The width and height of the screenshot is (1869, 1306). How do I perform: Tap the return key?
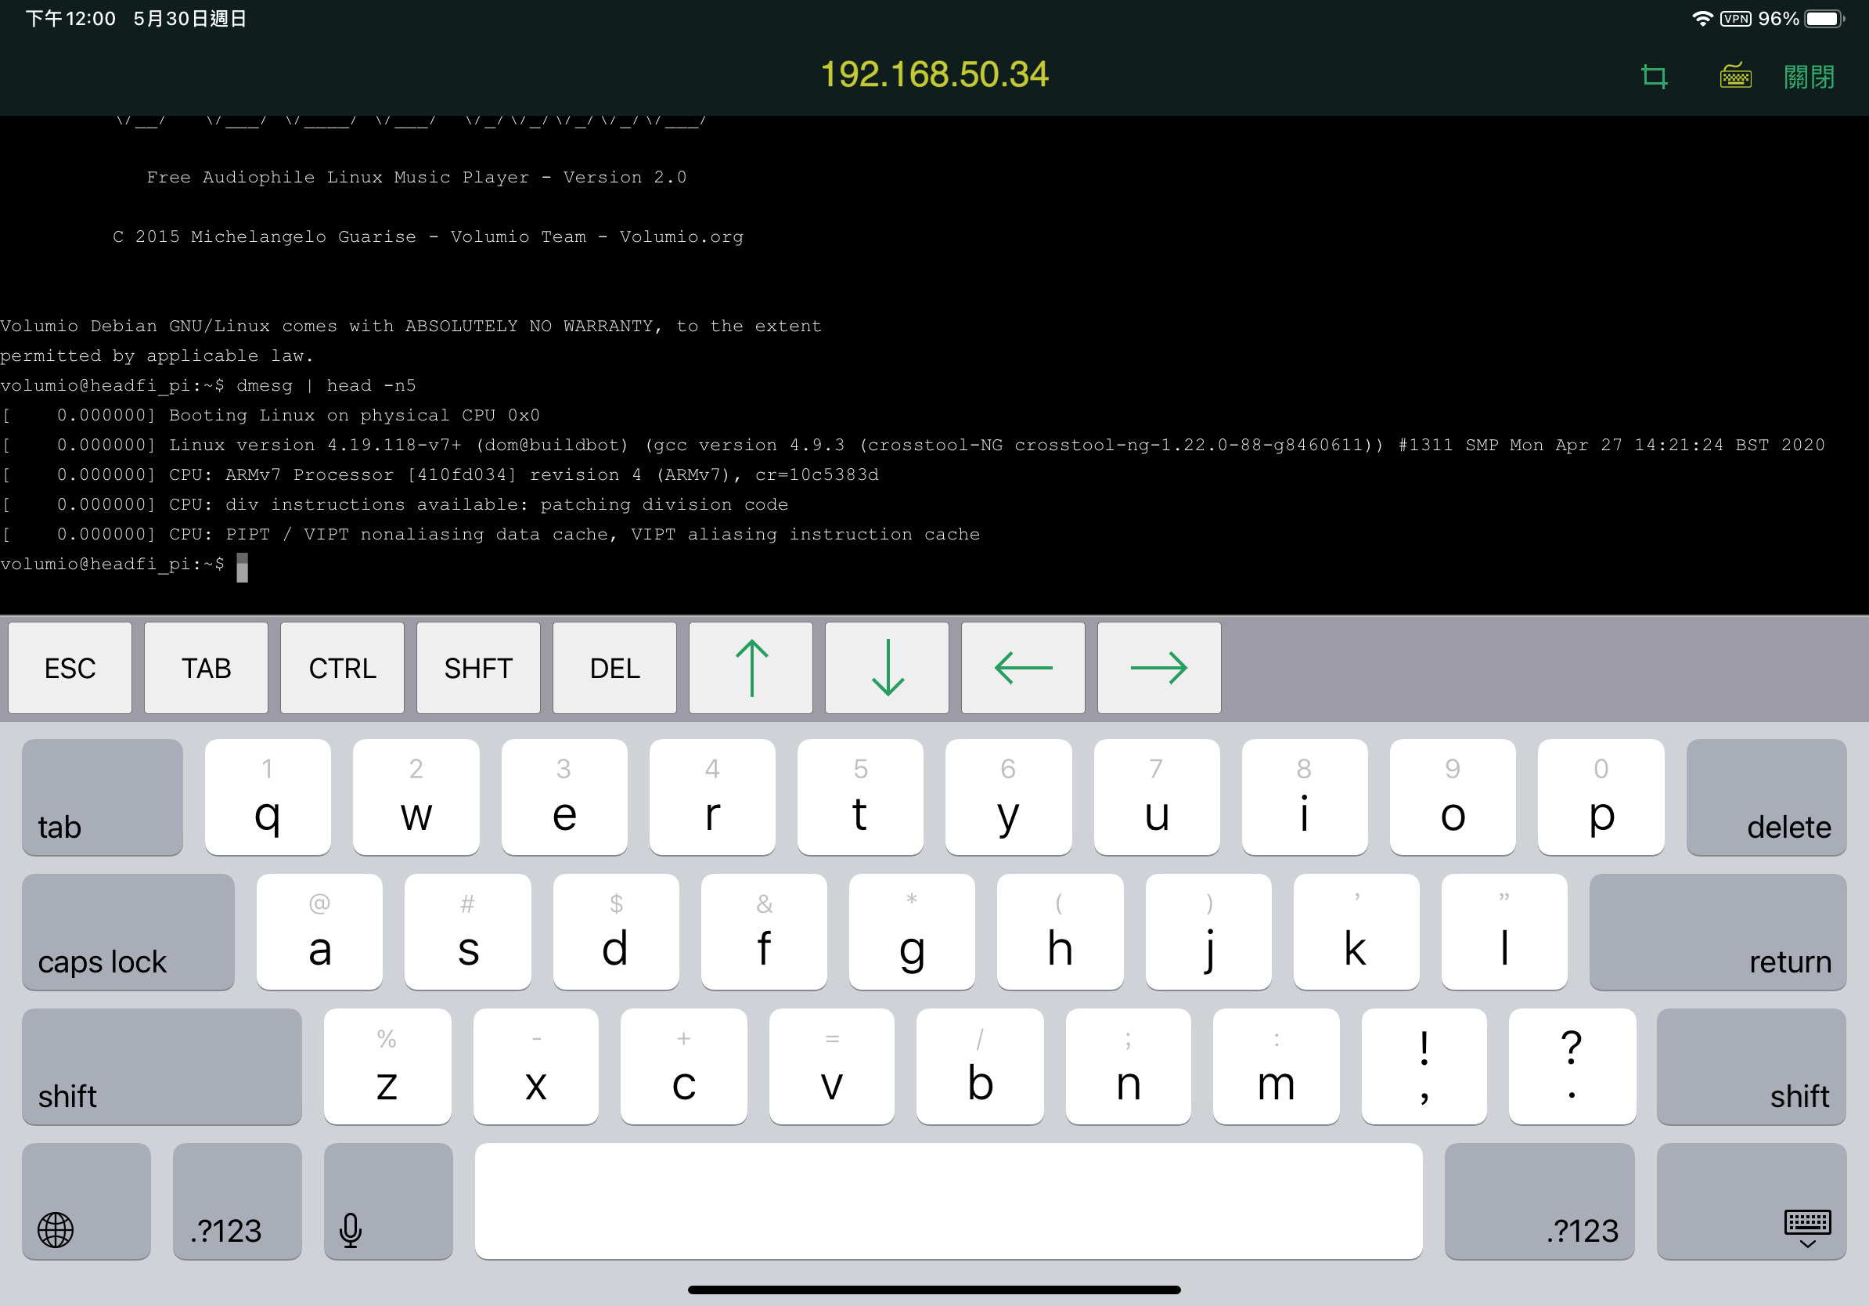tap(1718, 932)
